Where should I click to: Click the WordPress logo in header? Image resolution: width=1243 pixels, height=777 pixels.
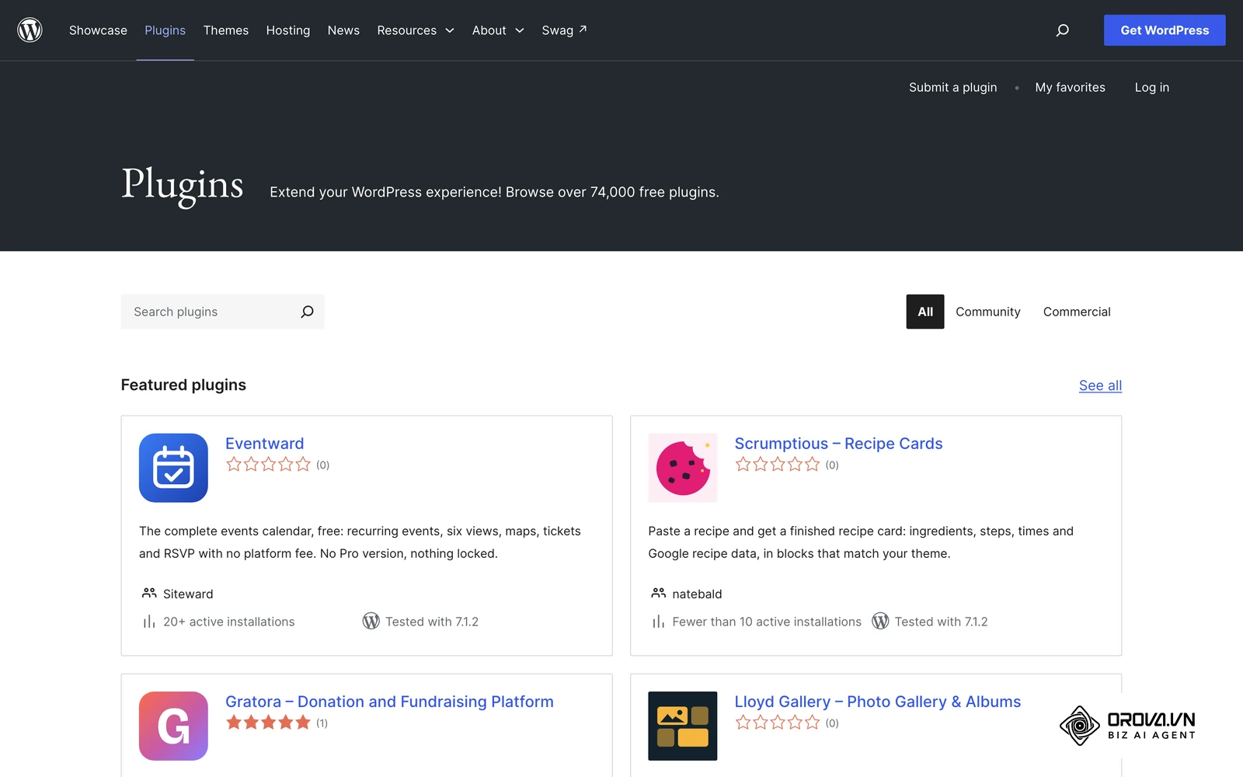pyautogui.click(x=30, y=30)
